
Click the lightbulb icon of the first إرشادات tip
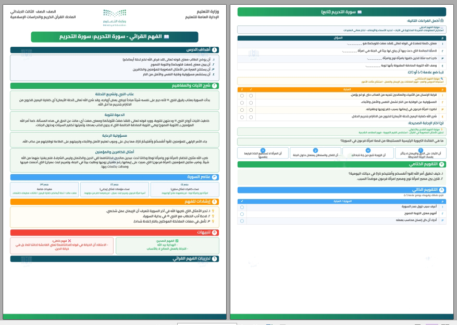(213, 211)
